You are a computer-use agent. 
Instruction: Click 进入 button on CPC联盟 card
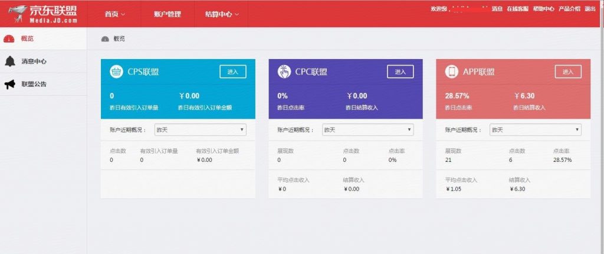[401, 72]
